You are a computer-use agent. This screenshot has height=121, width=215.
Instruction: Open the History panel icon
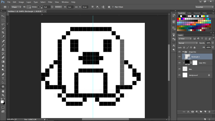pos(174,15)
